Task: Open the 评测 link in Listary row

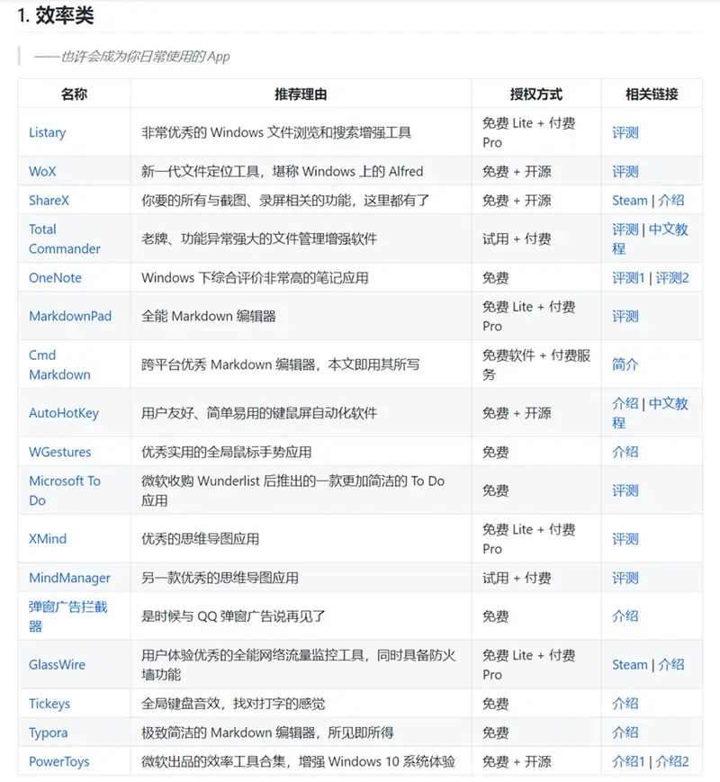Action: 625,132
